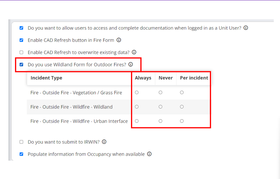Screen dimensions: 280x179
Task: Uncheck Wildland Form for Outdoor Fires checkbox
Action: coord(22,65)
